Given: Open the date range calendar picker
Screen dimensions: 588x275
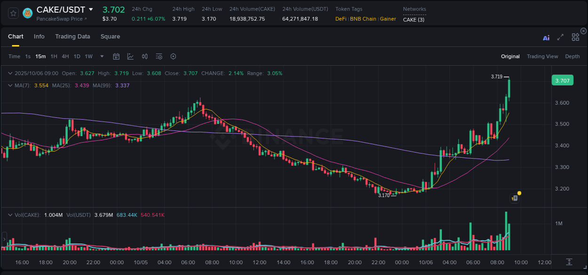Looking at the screenshot, I should [x=116, y=56].
